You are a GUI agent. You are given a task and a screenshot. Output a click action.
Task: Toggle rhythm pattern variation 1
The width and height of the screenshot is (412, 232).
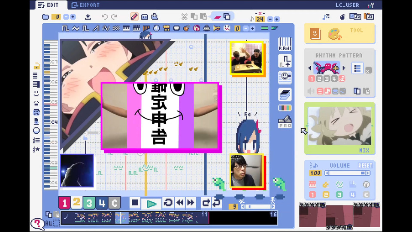pos(312,79)
